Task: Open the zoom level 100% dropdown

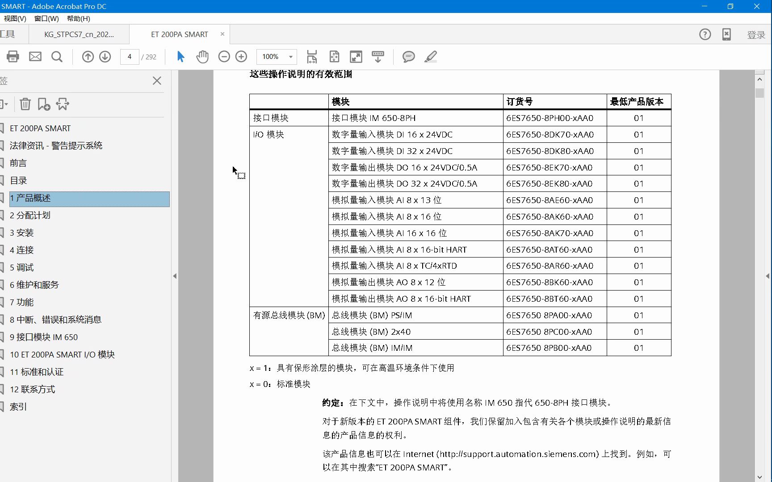Action: click(x=291, y=57)
